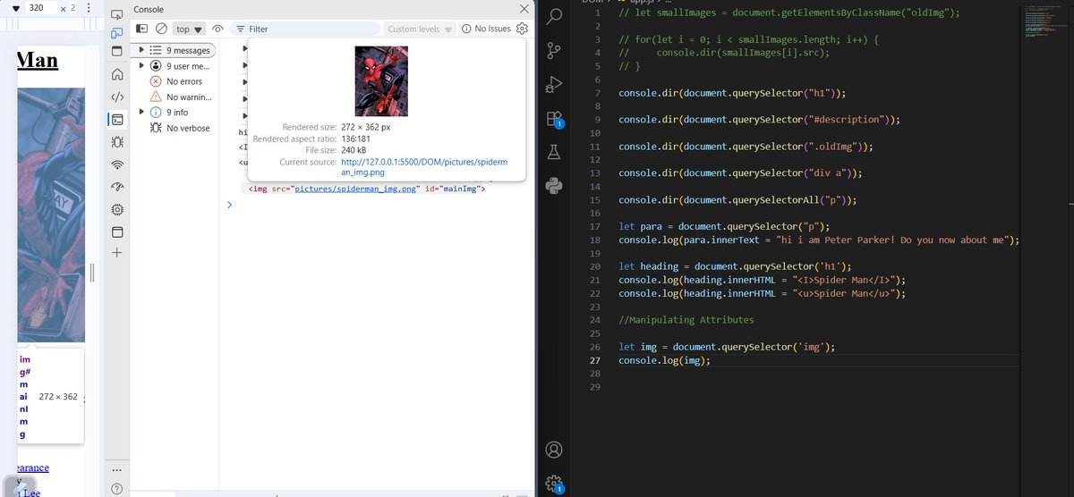Image resolution: width=1074 pixels, height=497 pixels.
Task: Close the DevTools panel
Action: click(524, 8)
